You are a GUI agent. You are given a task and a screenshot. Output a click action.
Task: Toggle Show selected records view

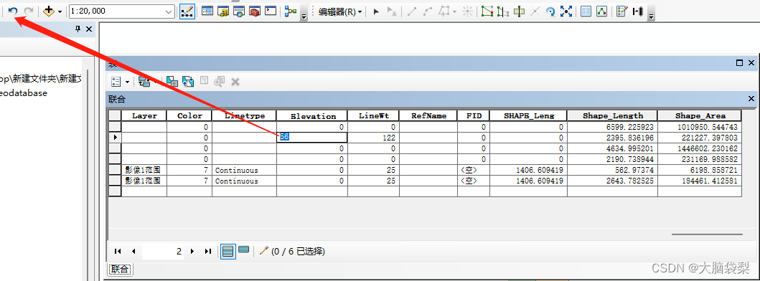[244, 250]
